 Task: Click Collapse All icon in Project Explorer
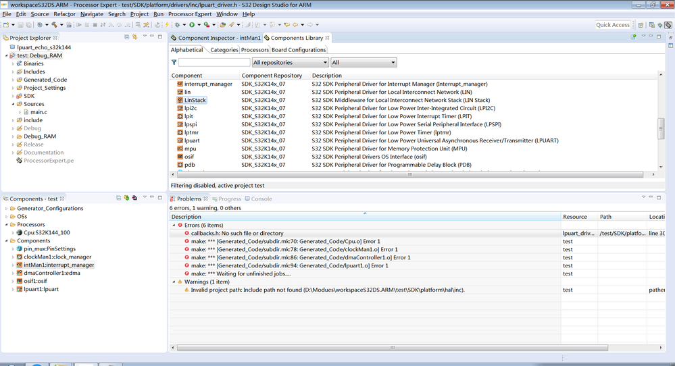point(126,37)
